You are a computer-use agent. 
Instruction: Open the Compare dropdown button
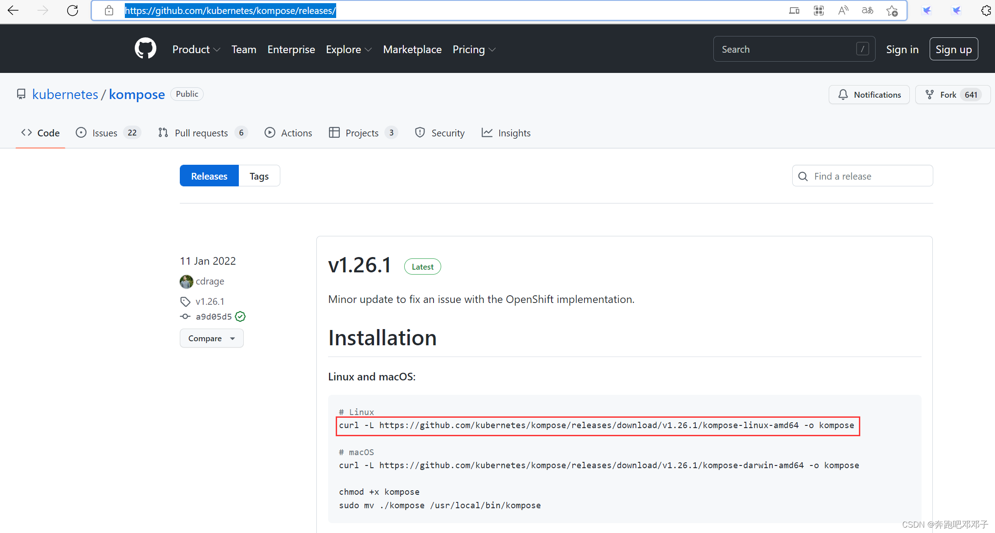click(211, 338)
